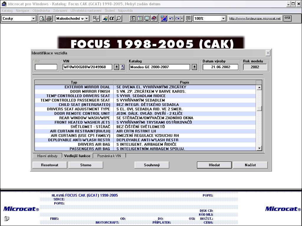Open the Maloobchodní price type dropdown
The width and height of the screenshot is (302, 226).
pos(87,19)
